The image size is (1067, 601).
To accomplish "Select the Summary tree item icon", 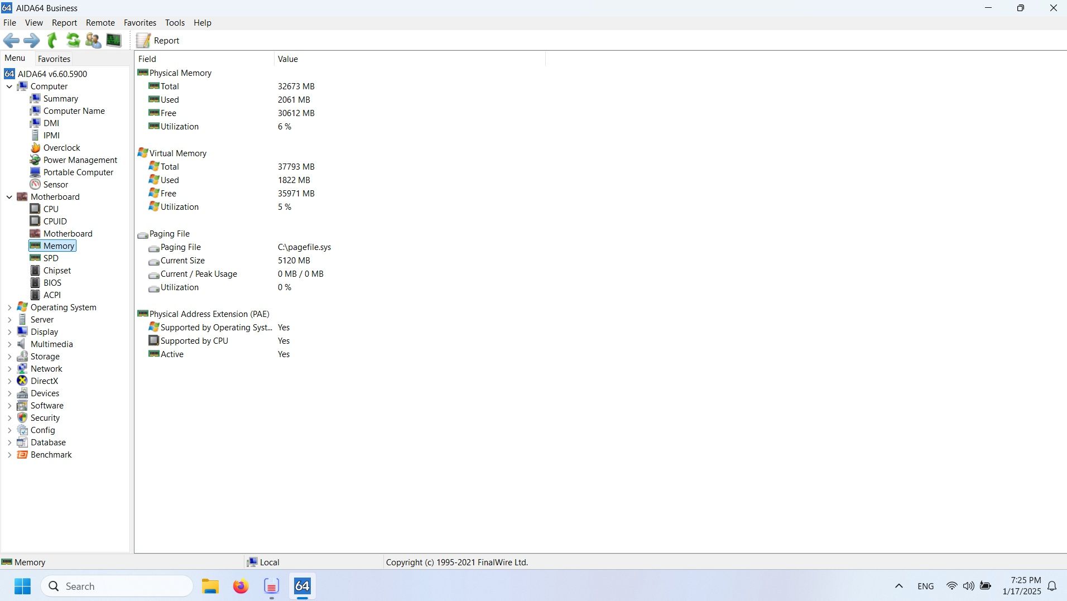I will (35, 99).
